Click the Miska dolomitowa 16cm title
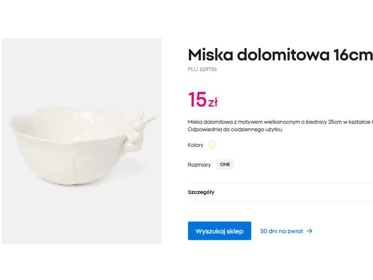Viewport: 373px width, 280px height. 280,55
